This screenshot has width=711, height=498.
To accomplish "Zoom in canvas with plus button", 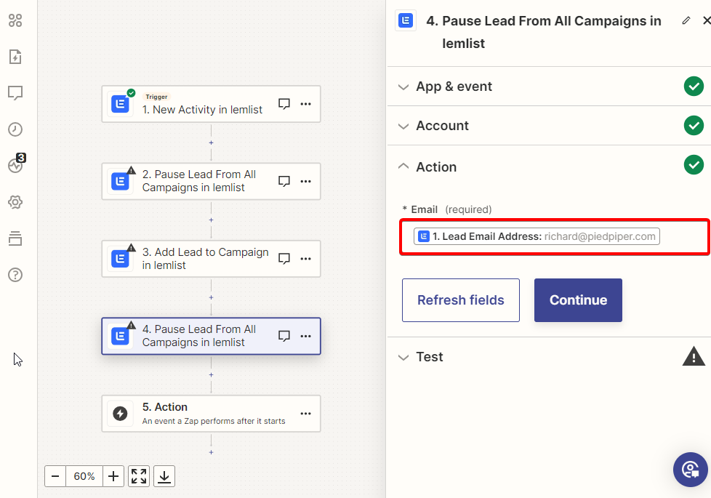I will (113, 476).
